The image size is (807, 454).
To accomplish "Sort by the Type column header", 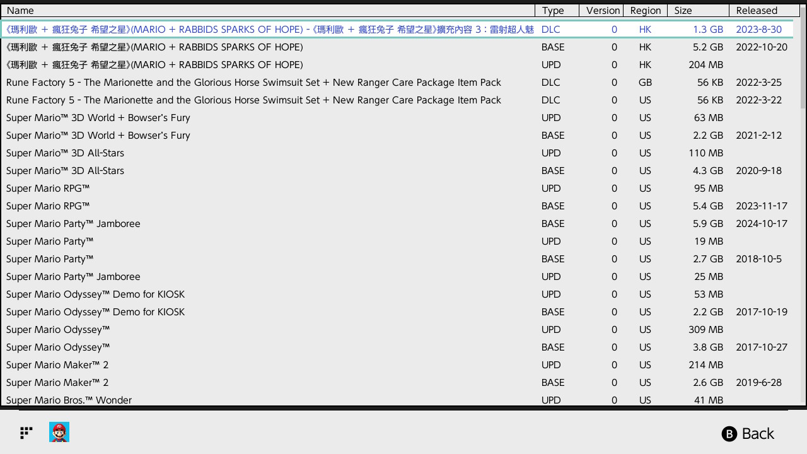I will [x=557, y=10].
